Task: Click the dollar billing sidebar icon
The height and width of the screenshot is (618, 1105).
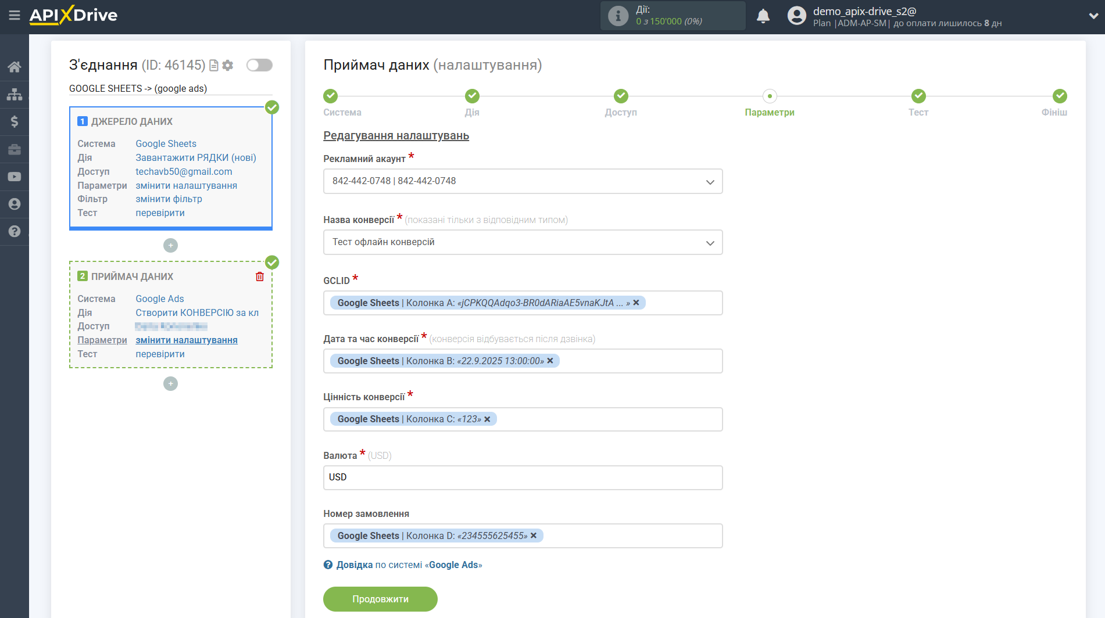Action: [14, 121]
